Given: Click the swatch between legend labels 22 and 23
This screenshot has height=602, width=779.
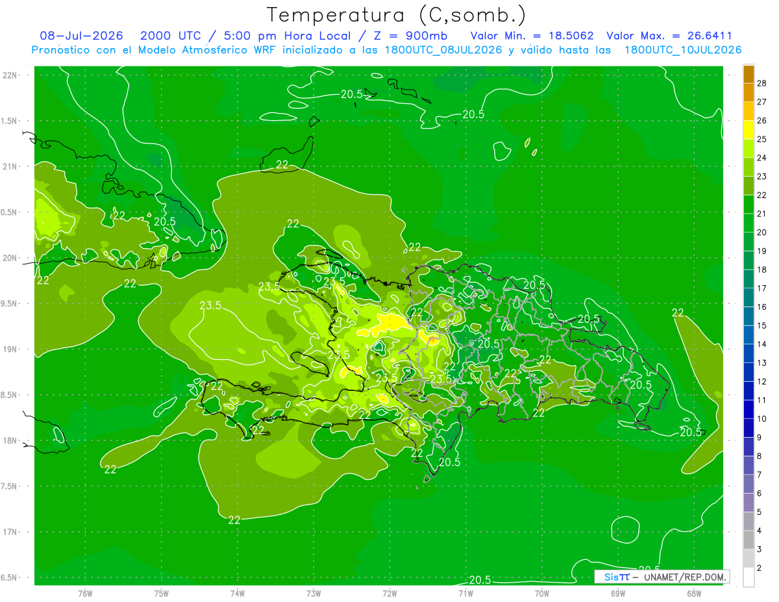Looking at the screenshot, I should click(748, 186).
